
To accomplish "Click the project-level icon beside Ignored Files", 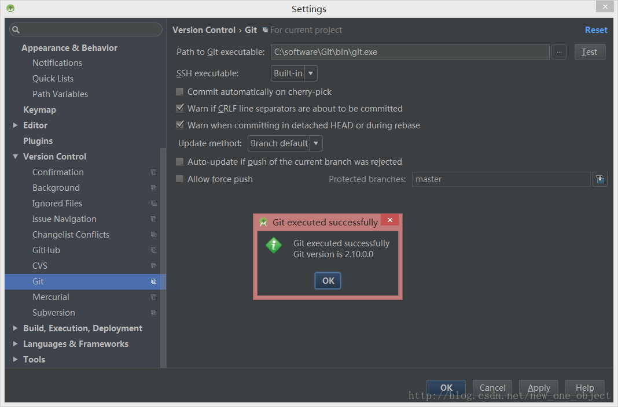I will click(154, 203).
